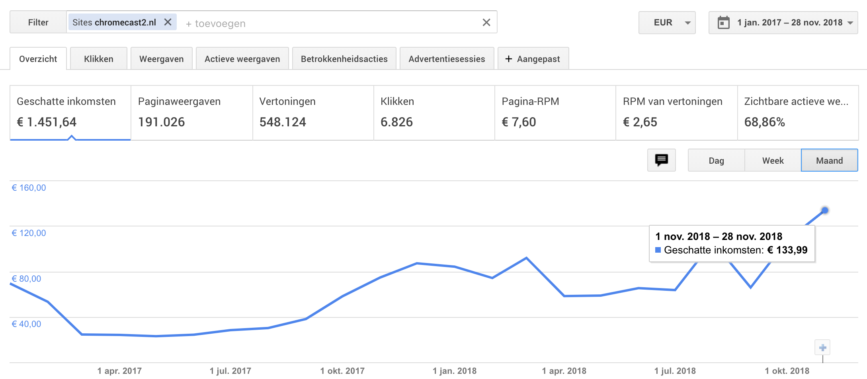The width and height of the screenshot is (867, 379).
Task: Open the Weergaven tab
Action: (x=162, y=59)
